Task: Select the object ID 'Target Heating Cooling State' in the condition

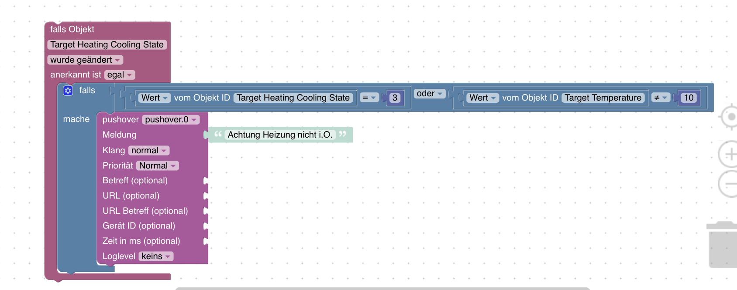Action: coord(293,98)
